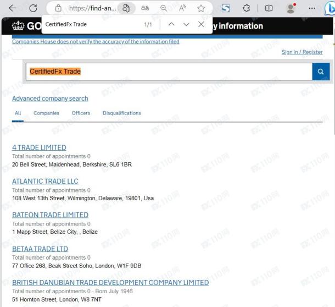
Task: Add page to favorites star icon
Action: click(201, 8)
